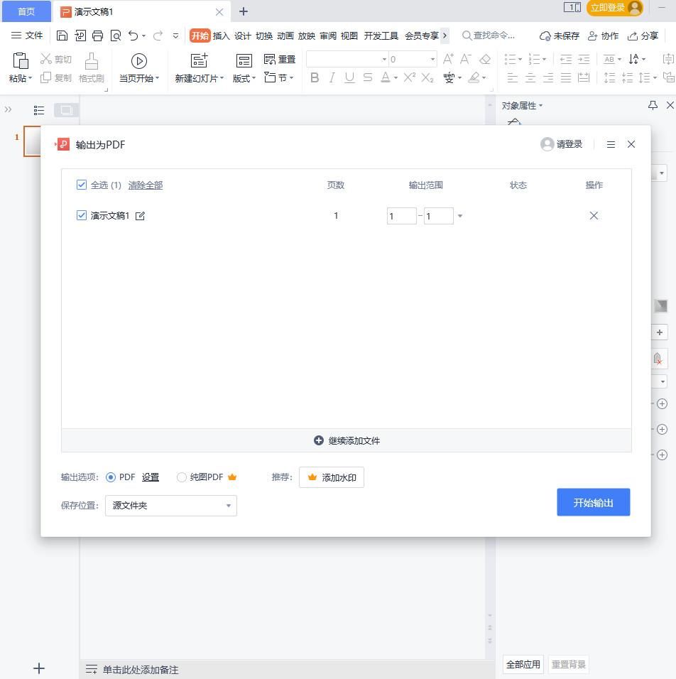Screen dimensions: 676x679
Task: Click the start page number input field
Action: click(x=401, y=216)
